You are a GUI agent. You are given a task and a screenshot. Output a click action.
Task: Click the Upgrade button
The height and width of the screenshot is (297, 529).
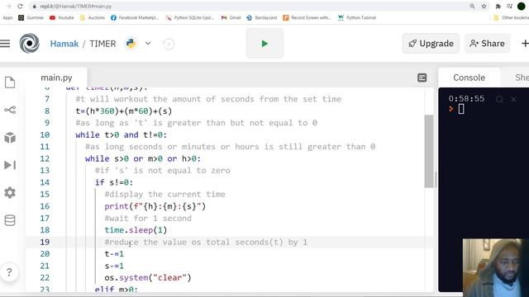point(431,44)
